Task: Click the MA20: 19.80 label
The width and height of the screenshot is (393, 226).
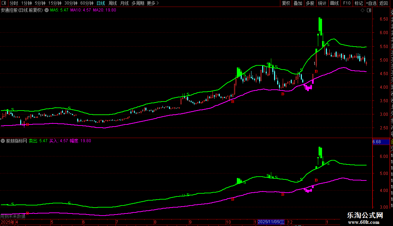Action: [x=105, y=10]
